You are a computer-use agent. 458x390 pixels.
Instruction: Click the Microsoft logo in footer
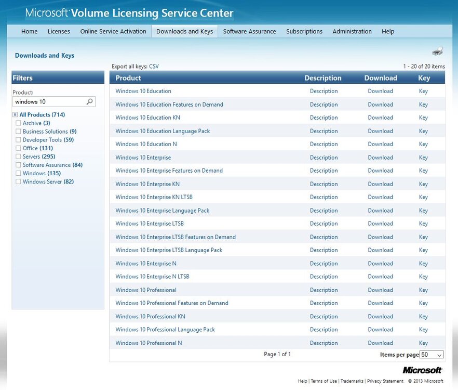coord(422,370)
